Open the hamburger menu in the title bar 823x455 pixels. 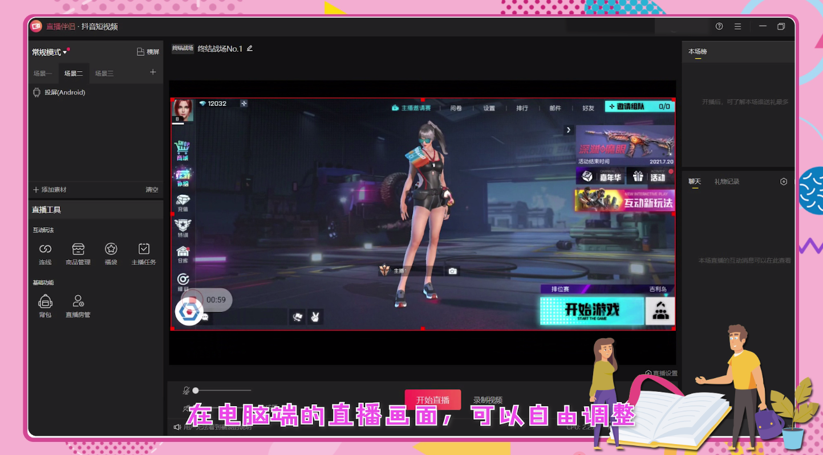[737, 26]
